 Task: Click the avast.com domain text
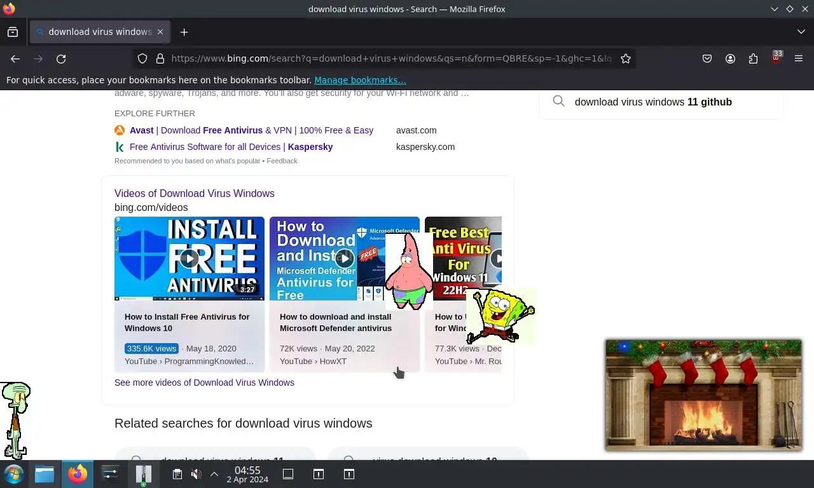tap(416, 130)
